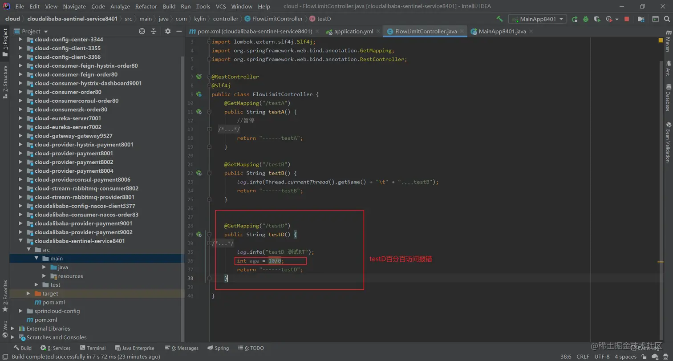Collapse the cloudalibaba-sentinel-service8401 module
This screenshot has width=673, height=361.
(21, 241)
